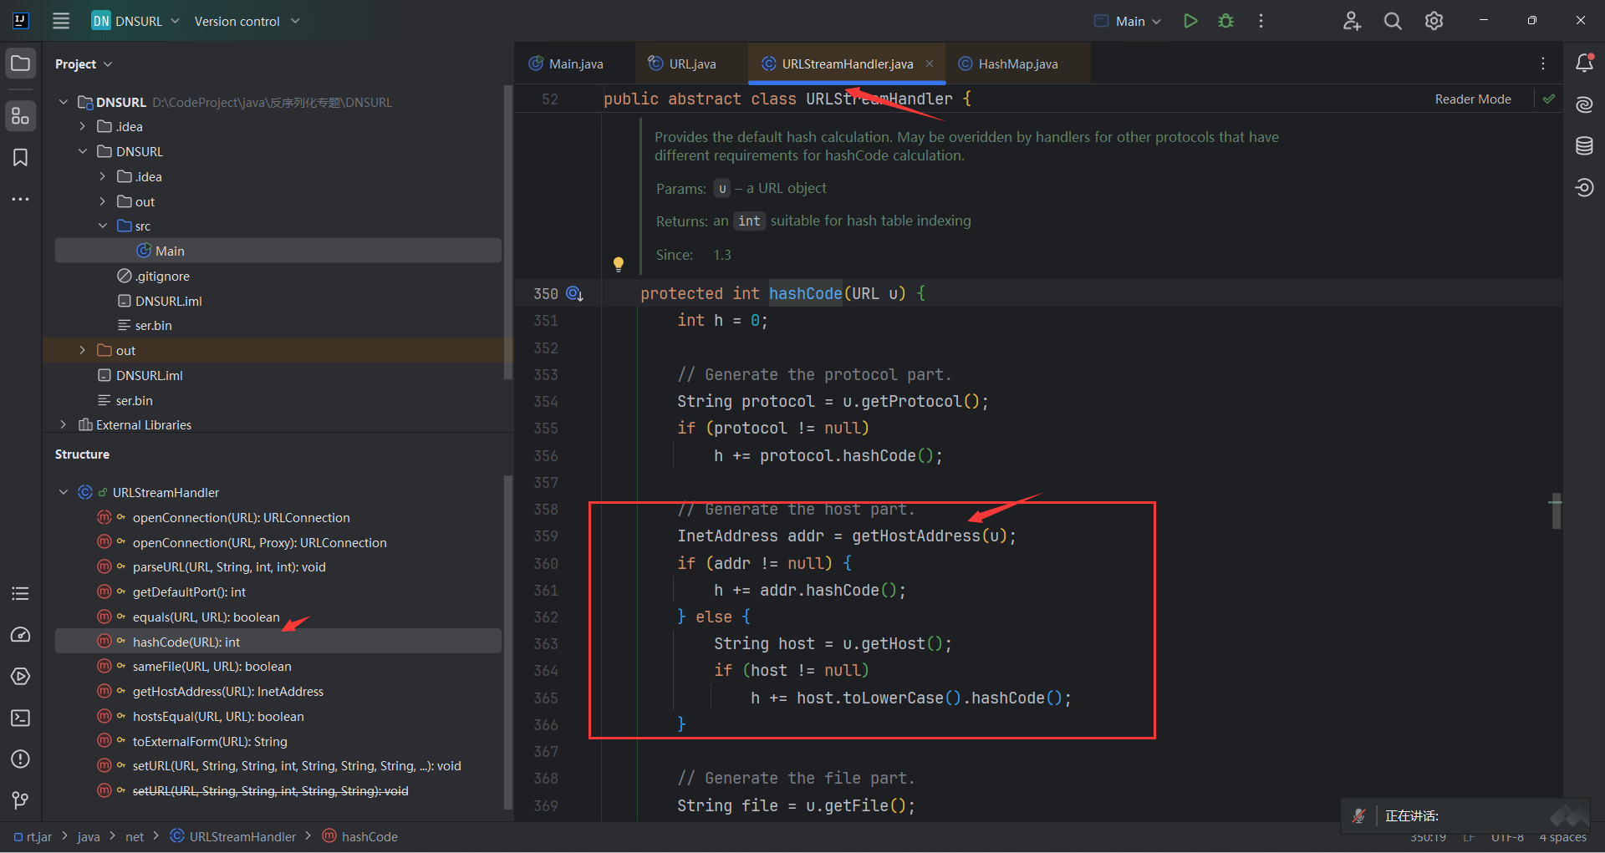This screenshot has height=853, width=1605.
Task: Open the Problems tool window
Action: click(21, 759)
